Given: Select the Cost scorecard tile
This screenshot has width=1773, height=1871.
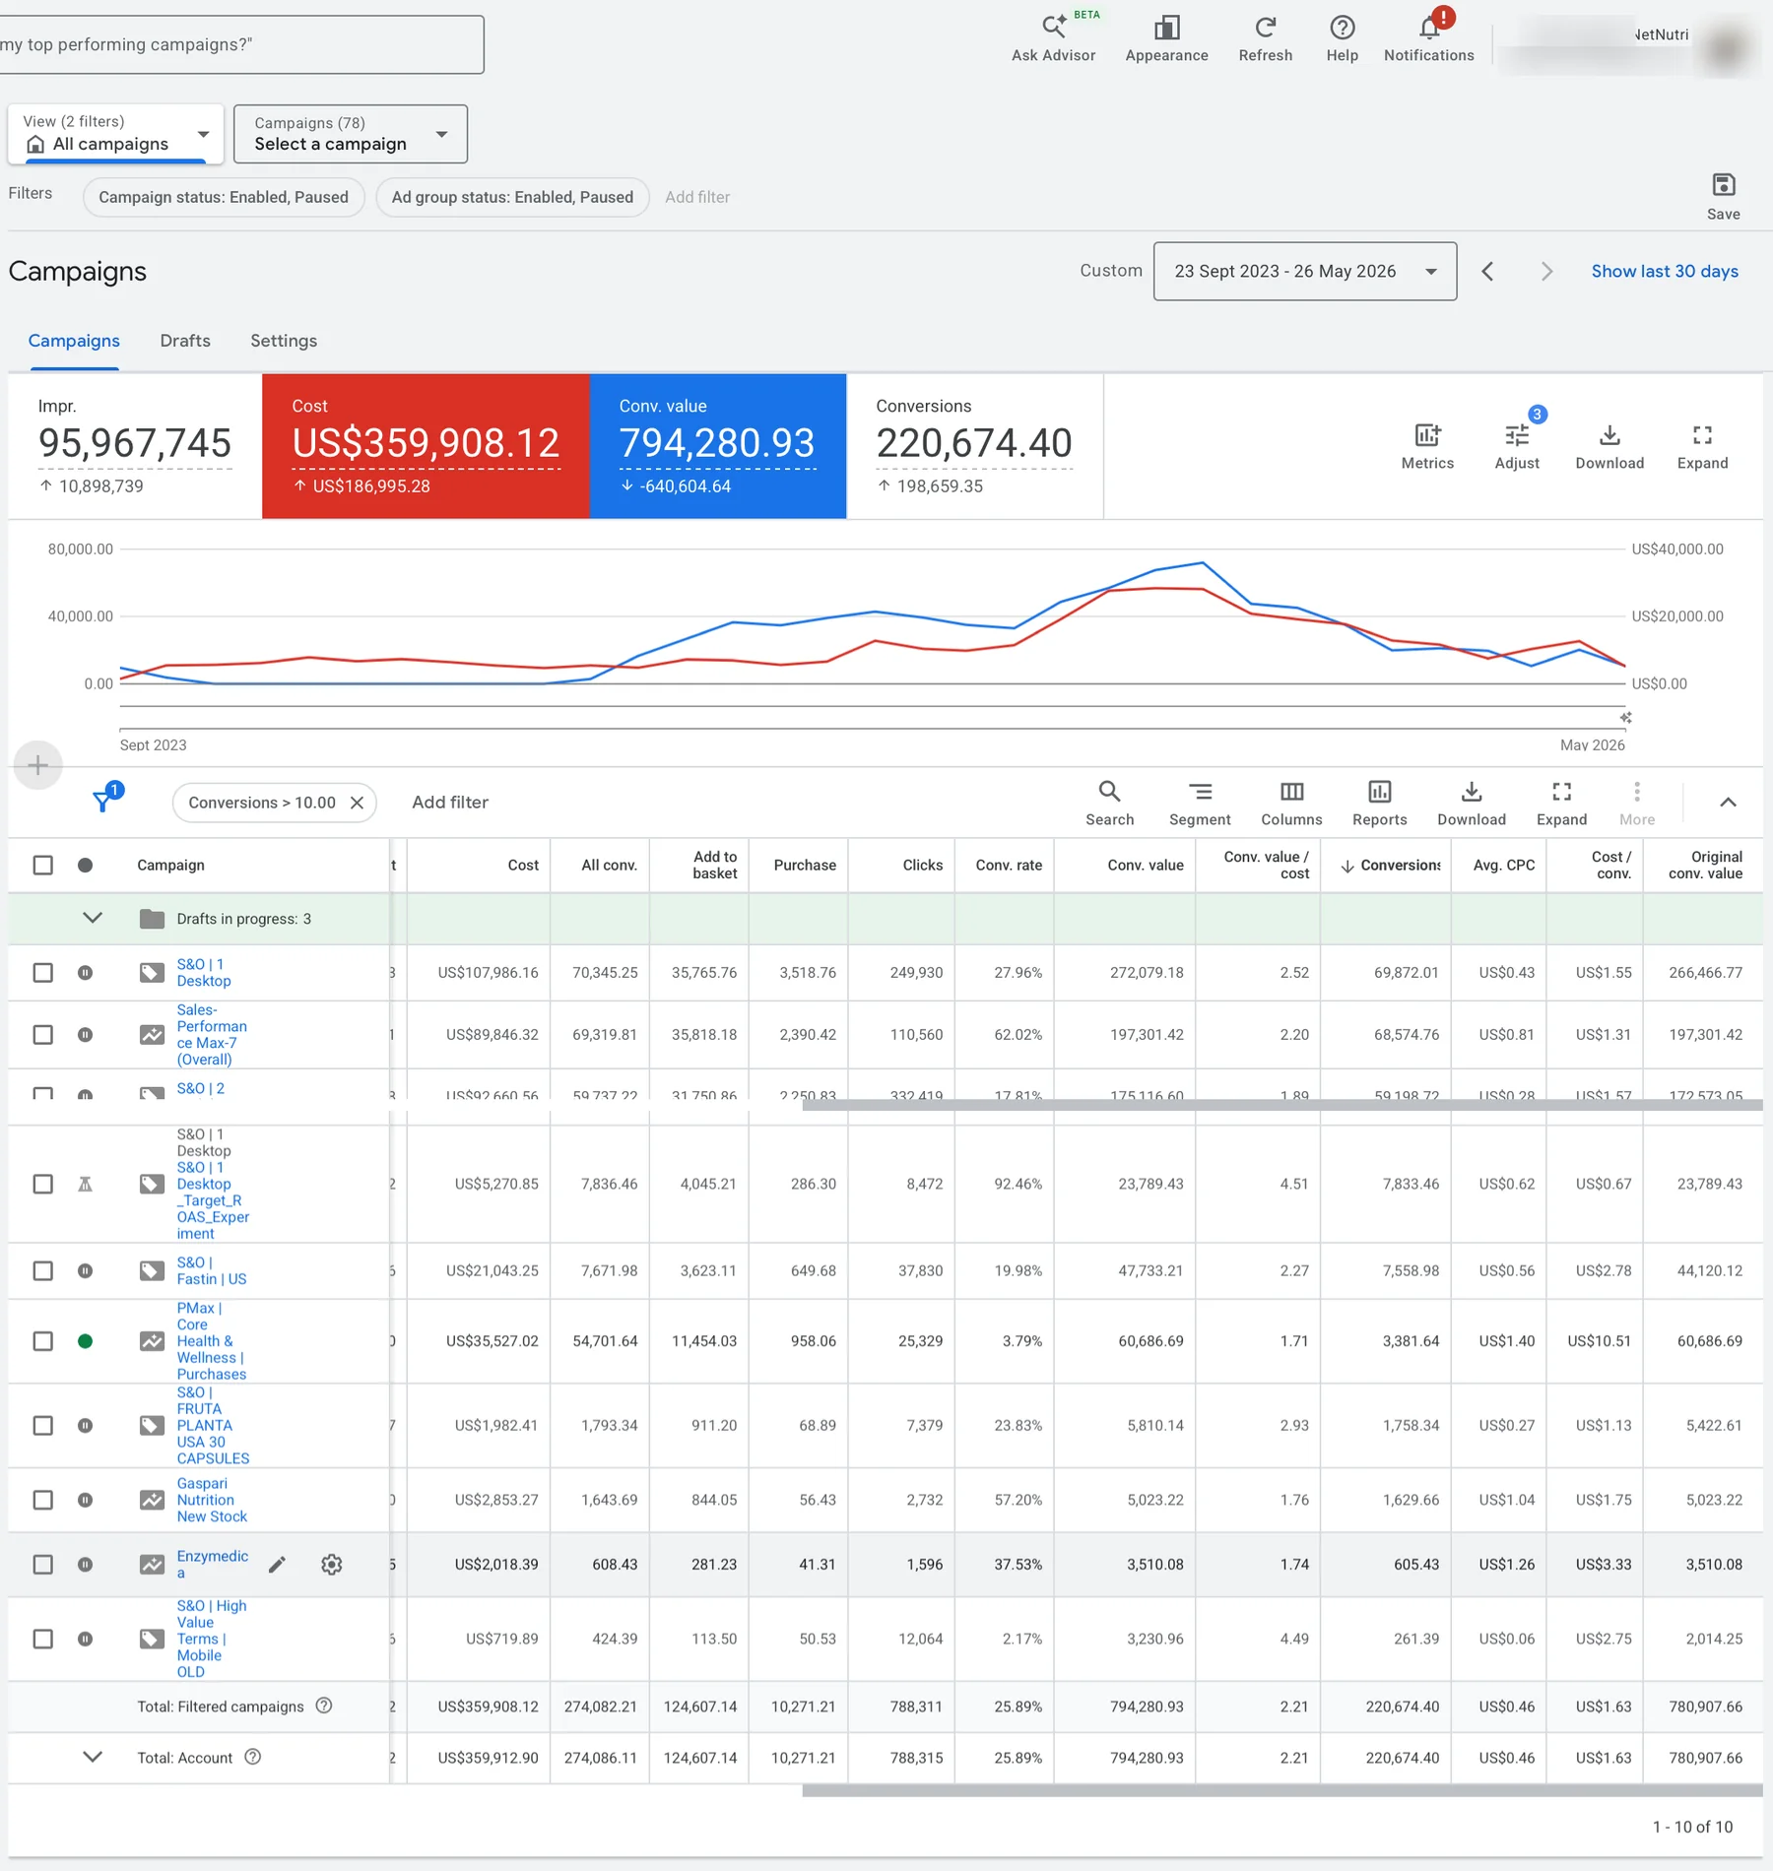Looking at the screenshot, I should [x=426, y=446].
